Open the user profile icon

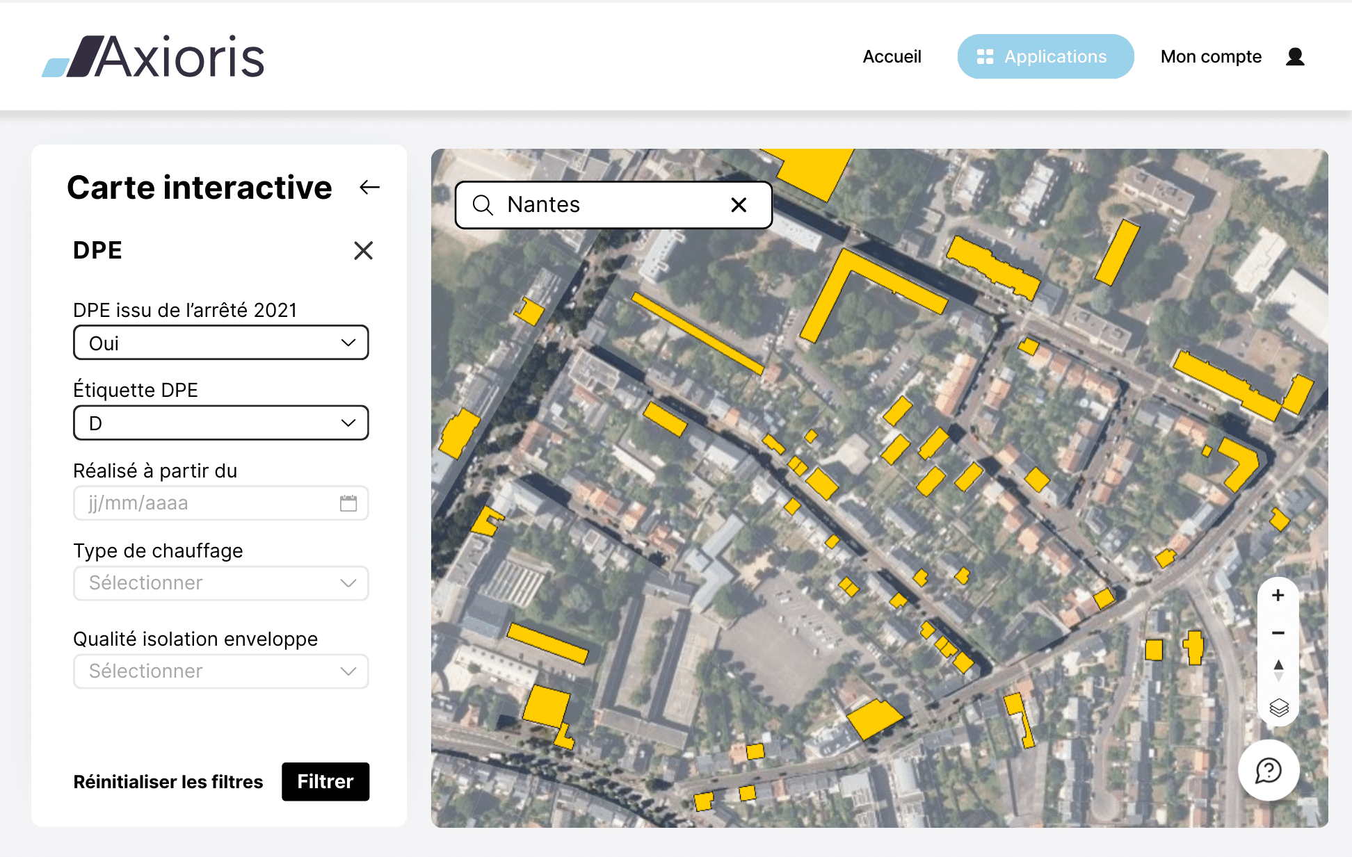point(1295,56)
